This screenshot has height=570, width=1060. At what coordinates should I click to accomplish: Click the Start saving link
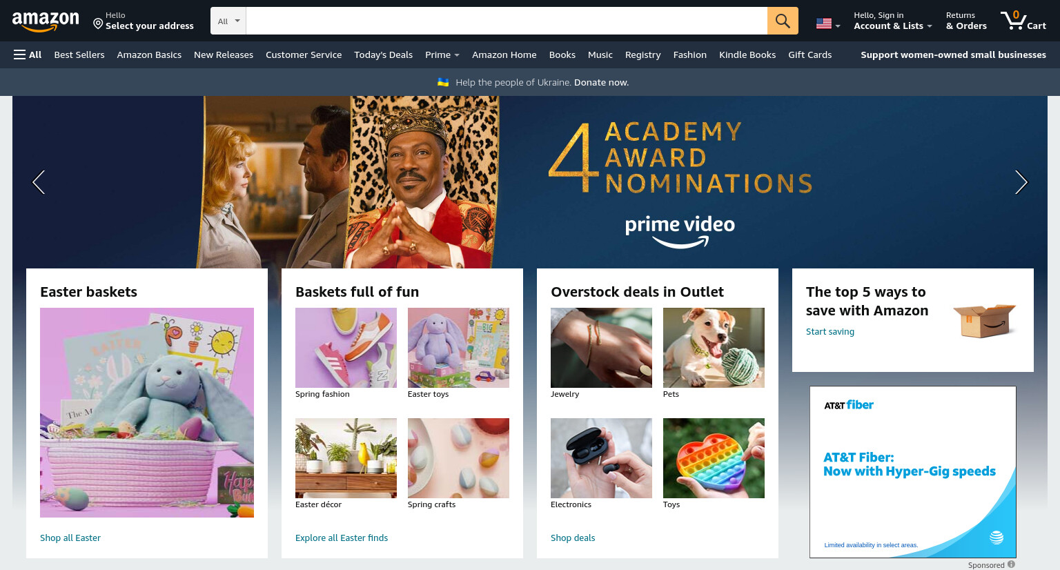click(x=830, y=331)
